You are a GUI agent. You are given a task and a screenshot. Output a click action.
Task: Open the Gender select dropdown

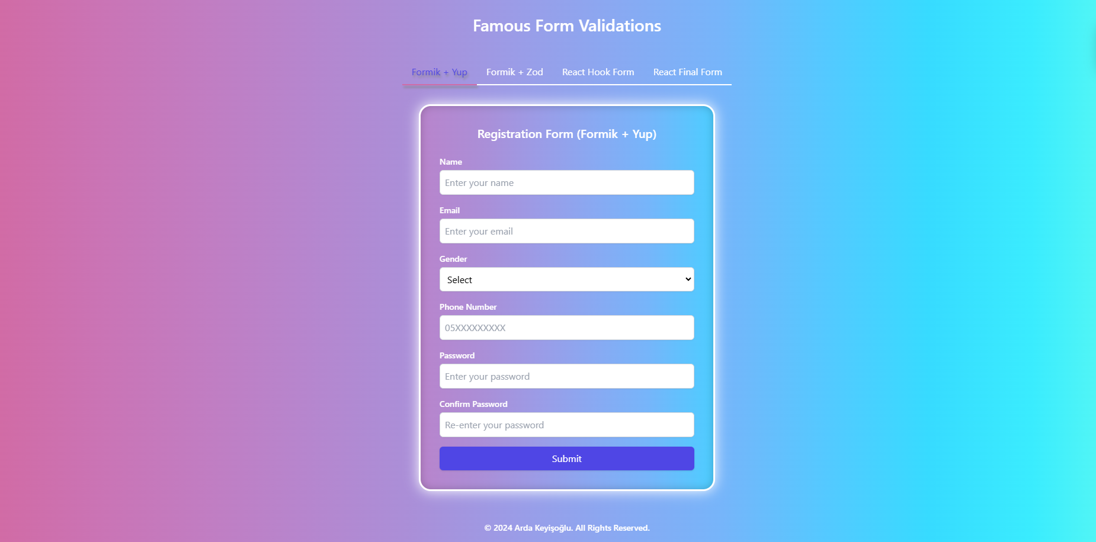coord(567,280)
